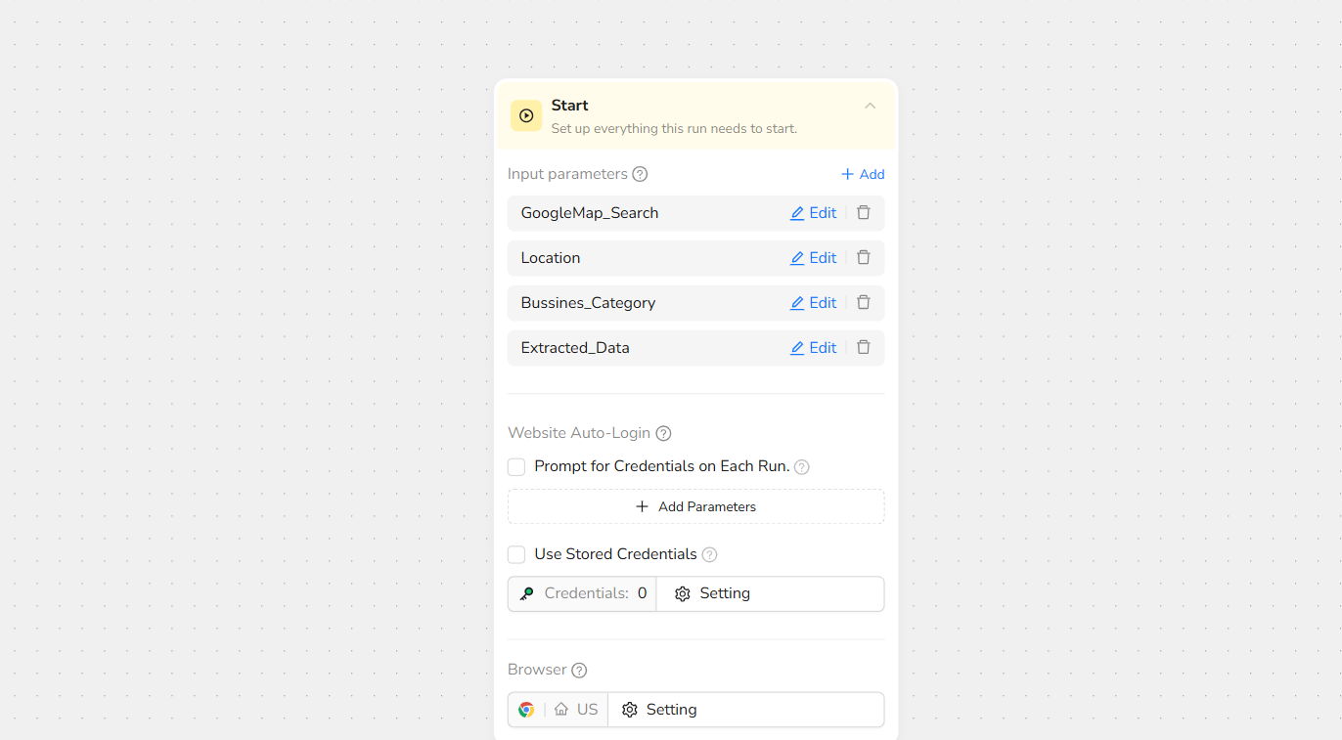Screen dimensions: 1342x740
Task: Add a new input parameter
Action: [x=862, y=174]
